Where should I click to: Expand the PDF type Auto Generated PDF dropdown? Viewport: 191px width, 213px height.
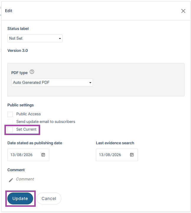(x=52, y=82)
